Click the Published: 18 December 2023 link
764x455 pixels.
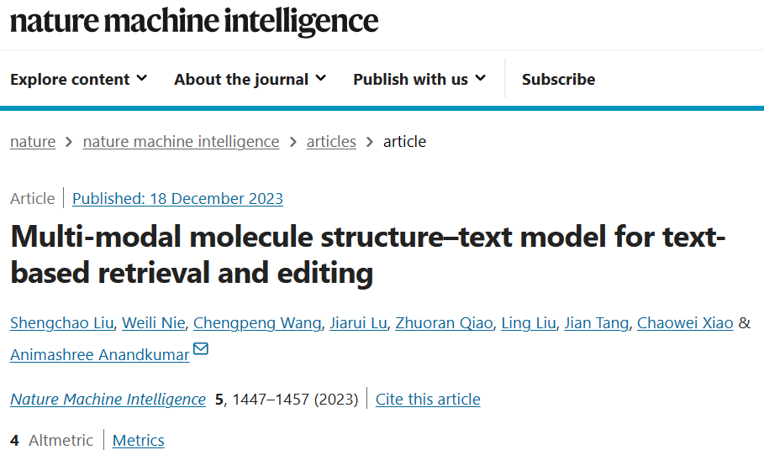[x=177, y=199]
